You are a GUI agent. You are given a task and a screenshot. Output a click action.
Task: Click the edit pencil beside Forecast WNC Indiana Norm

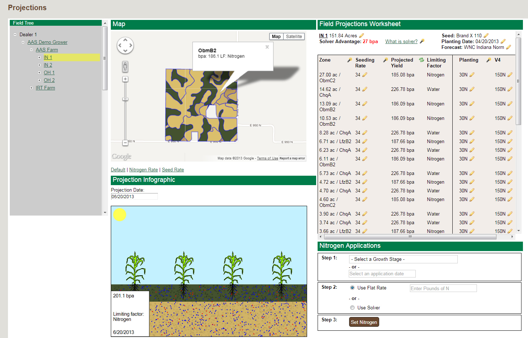[x=508, y=47]
